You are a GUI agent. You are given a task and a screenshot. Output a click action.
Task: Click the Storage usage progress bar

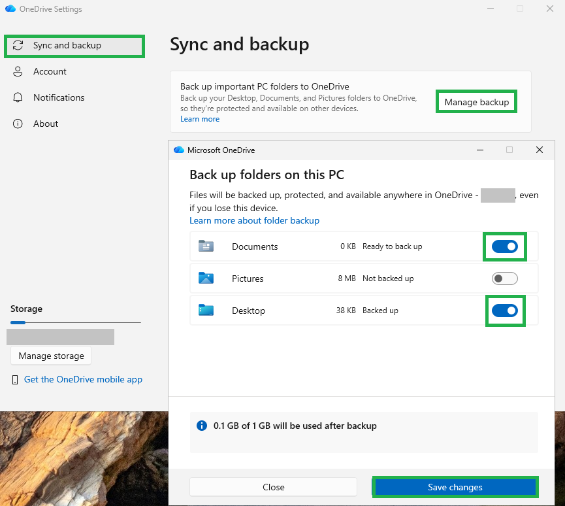coord(76,322)
